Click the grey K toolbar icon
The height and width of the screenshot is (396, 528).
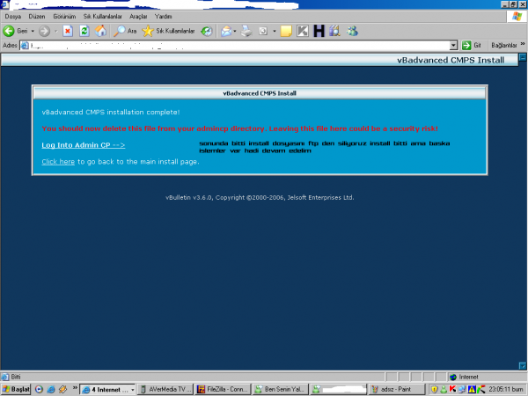[x=303, y=31]
